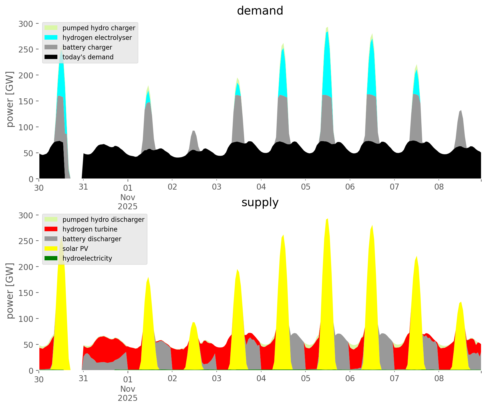Viewport: 487px width, 408px height.
Task: Click the "31" date tick under the demand chart
Action: 83,187
